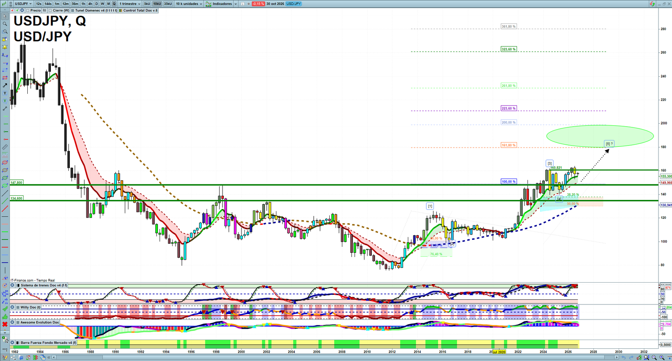
Task: Select the magnifier zoom tool
Action: 5,24
